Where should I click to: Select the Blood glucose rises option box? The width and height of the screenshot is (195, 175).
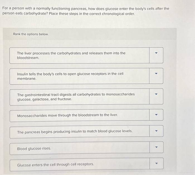coord(80,148)
